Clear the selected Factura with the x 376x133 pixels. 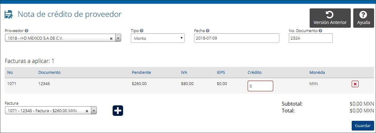[x=87, y=111]
